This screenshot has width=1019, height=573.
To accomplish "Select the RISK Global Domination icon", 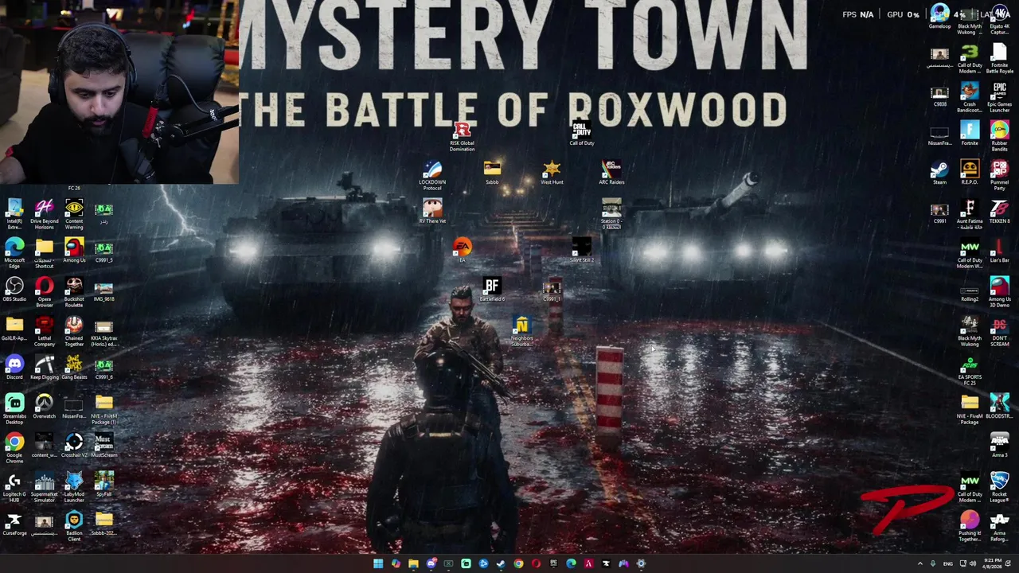I will [x=462, y=136].
